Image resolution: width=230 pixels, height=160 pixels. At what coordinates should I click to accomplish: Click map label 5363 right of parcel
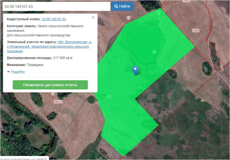point(196,31)
